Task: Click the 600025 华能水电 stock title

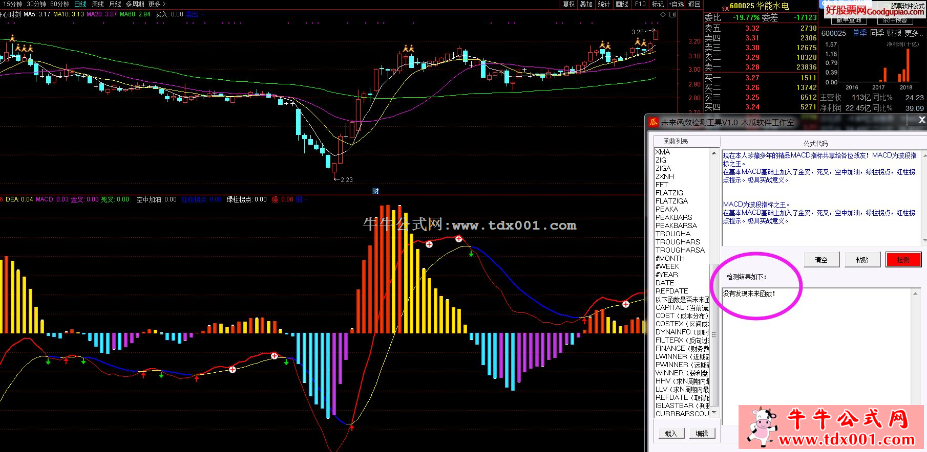Action: tap(759, 6)
